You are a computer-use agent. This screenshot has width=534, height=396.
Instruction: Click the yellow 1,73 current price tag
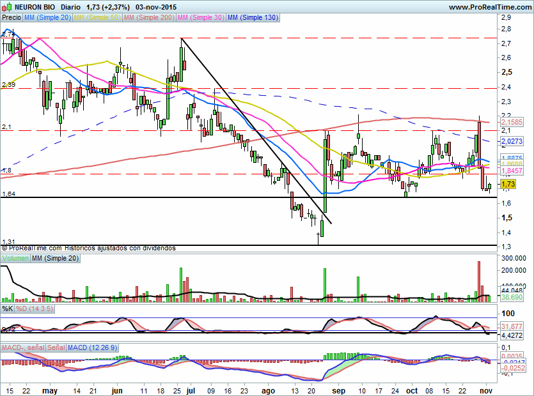point(508,184)
